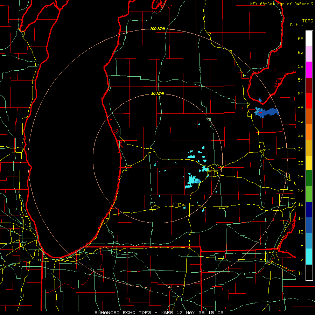Pick the dark orange legend swatch

click(x=309, y=116)
